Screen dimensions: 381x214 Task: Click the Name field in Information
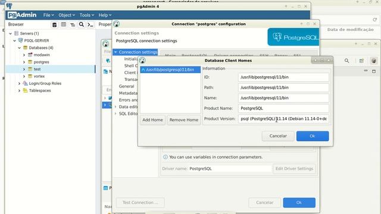[283, 98]
